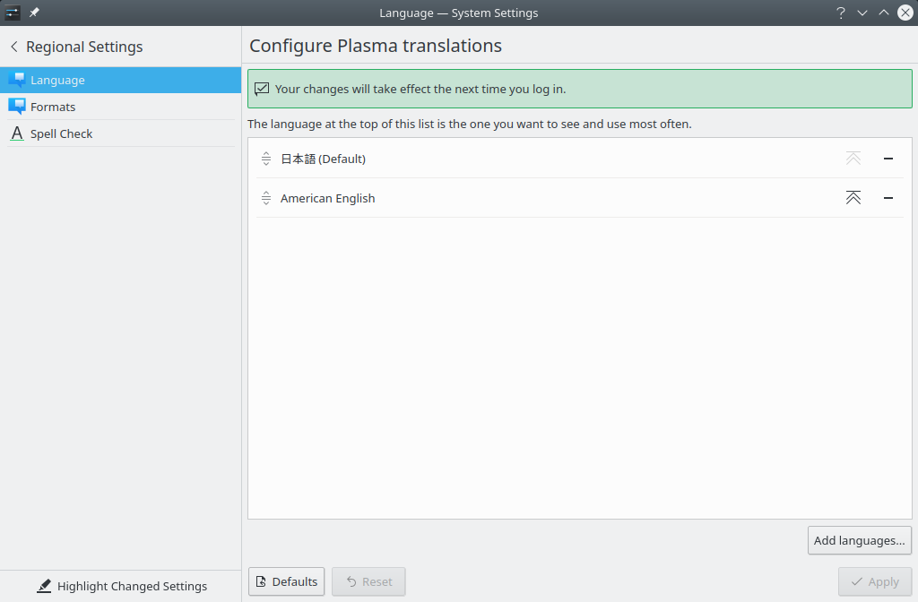Click the pin icon in titlebar
The width and height of the screenshot is (918, 602).
point(34,13)
